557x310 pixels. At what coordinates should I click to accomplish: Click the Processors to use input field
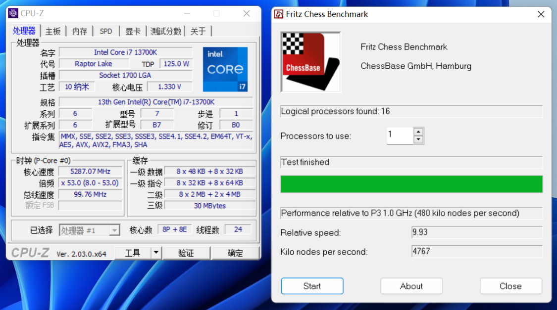point(401,135)
